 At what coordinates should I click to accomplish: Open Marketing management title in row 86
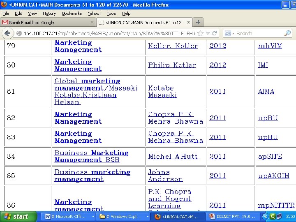[x=79, y=205]
